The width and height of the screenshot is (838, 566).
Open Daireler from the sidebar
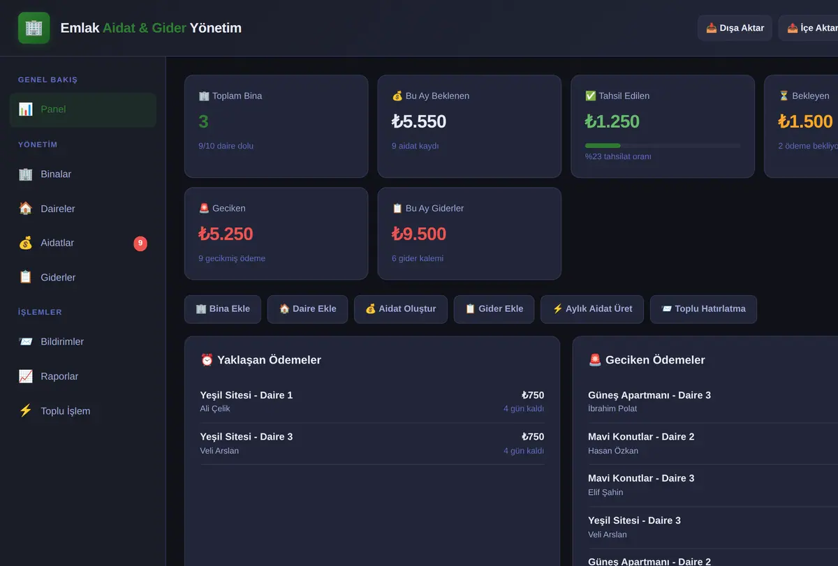pyautogui.click(x=83, y=209)
